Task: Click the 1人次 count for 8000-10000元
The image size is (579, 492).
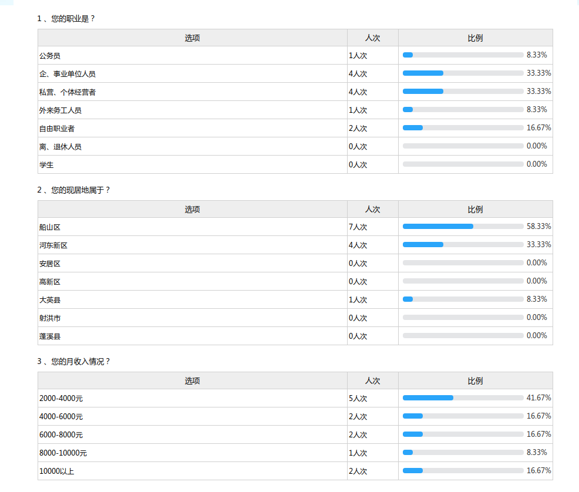Action: click(x=358, y=453)
